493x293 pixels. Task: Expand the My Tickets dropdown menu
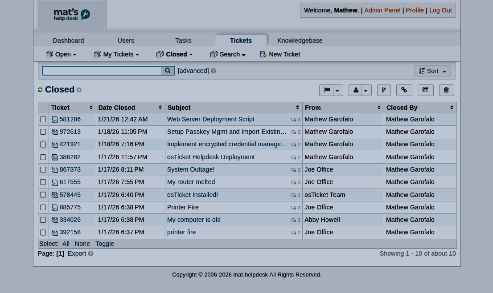point(116,54)
